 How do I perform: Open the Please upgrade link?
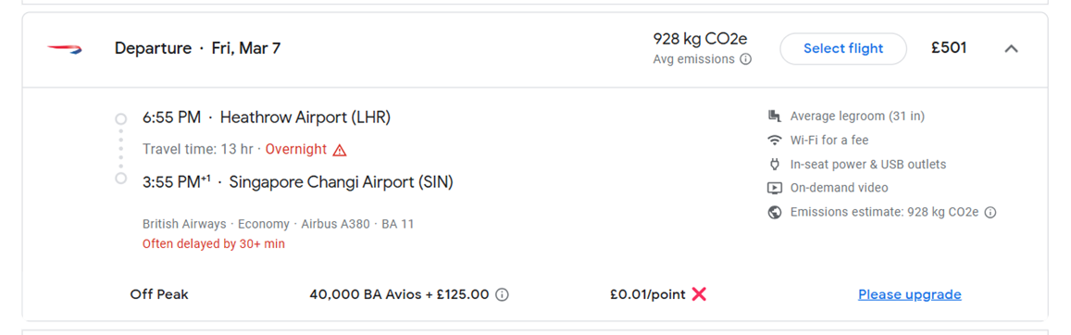point(910,295)
